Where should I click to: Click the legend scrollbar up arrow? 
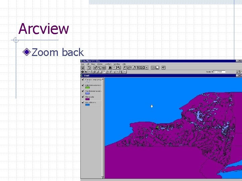click(x=103, y=79)
